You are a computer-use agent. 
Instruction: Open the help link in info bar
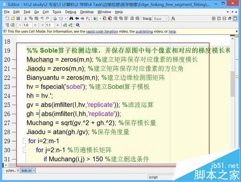point(172,32)
